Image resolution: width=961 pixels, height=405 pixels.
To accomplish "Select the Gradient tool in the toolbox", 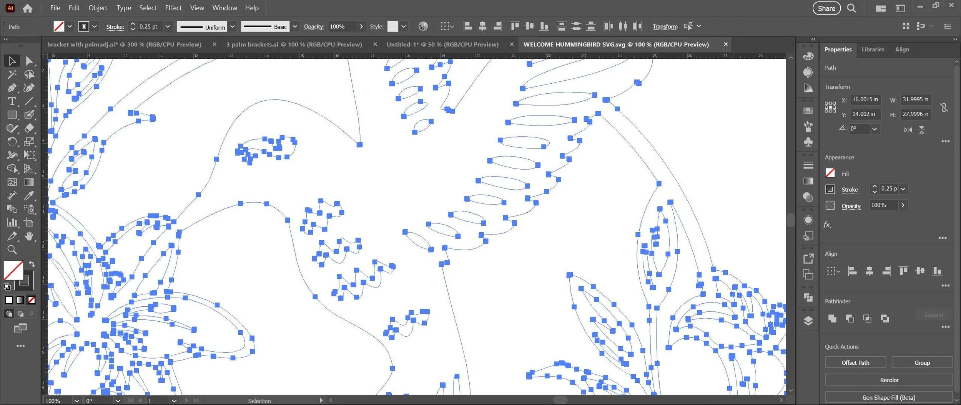I will pos(29,182).
